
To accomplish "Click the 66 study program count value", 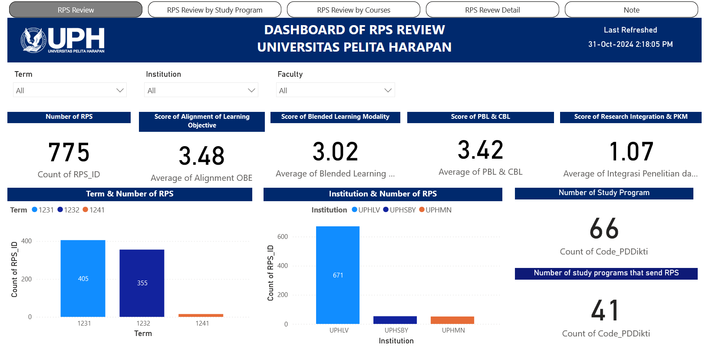I will click(604, 228).
